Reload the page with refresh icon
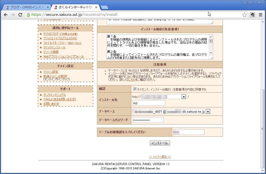The height and width of the screenshot is (174, 266). (x=20, y=15)
